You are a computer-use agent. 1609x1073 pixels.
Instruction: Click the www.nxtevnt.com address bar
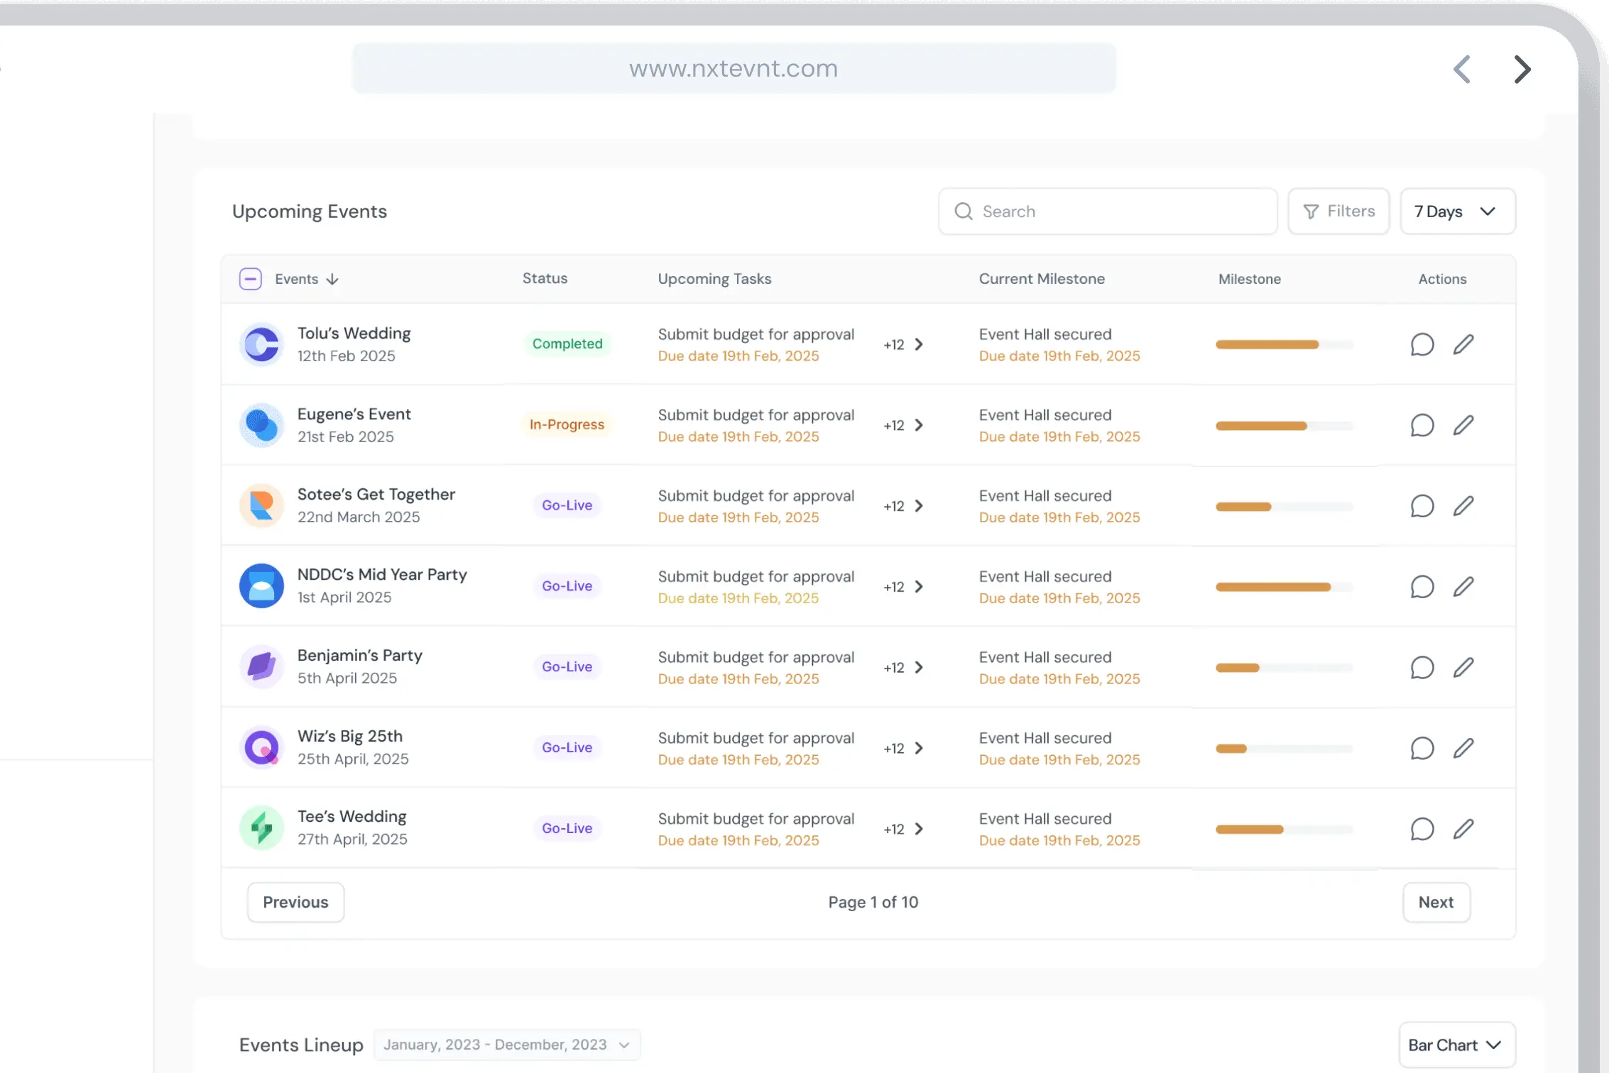pos(733,68)
